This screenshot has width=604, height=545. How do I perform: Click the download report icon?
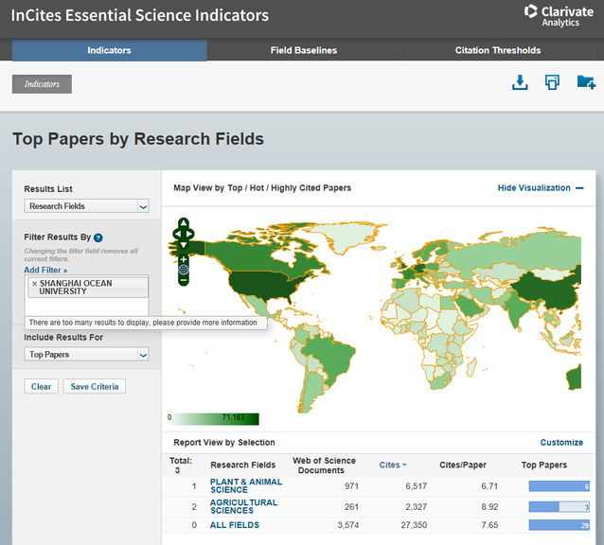(519, 83)
